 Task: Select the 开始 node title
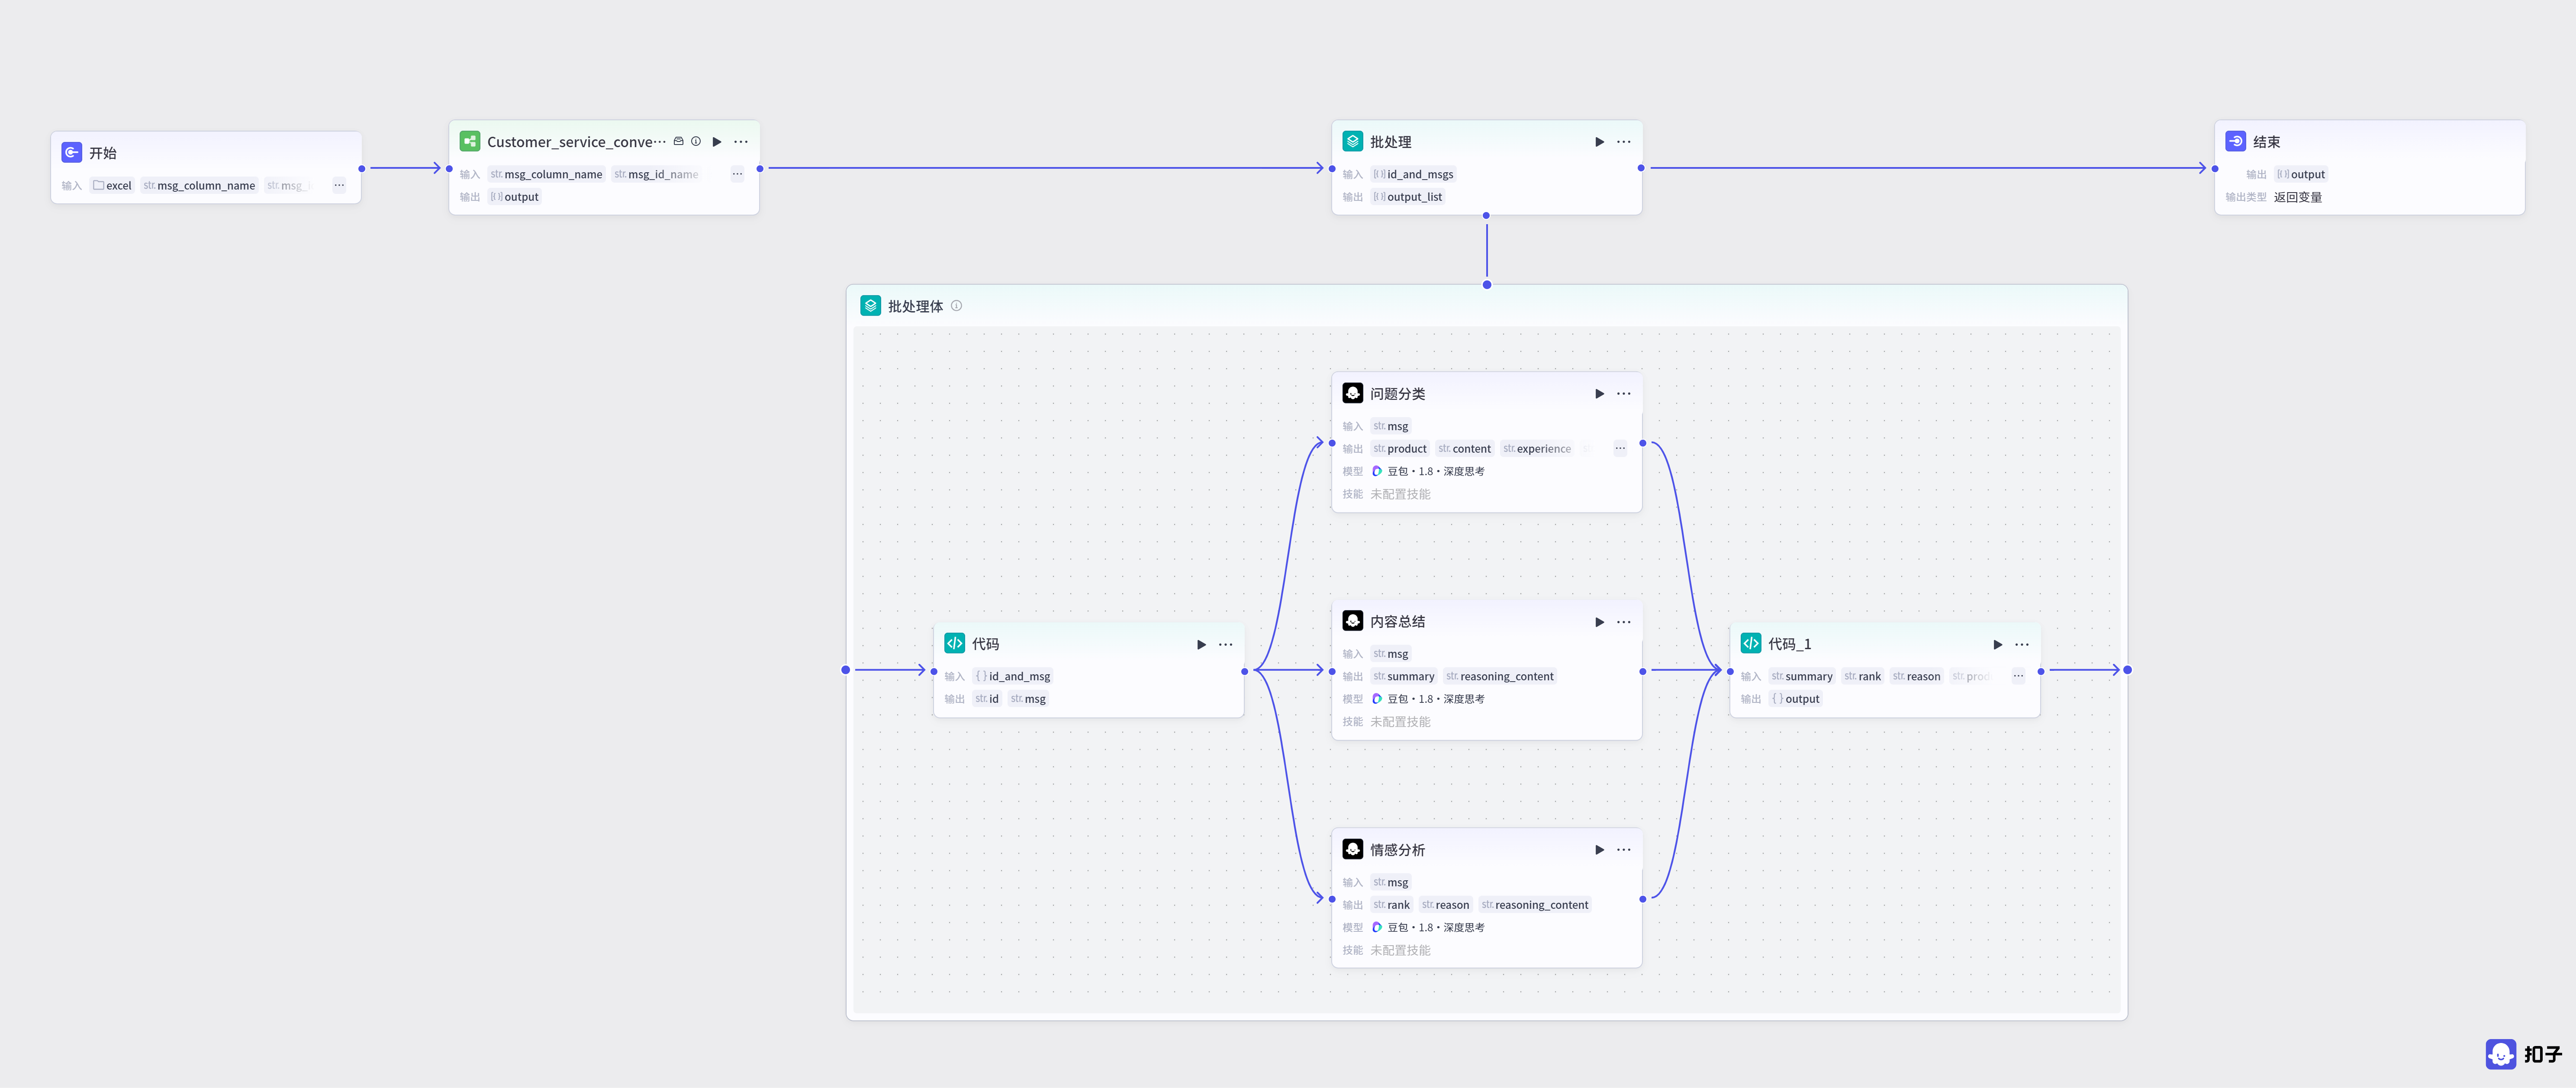(x=103, y=153)
